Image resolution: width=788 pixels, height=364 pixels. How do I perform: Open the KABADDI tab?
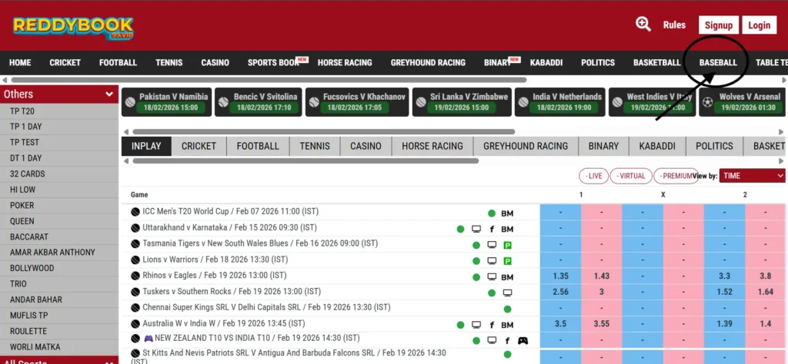[x=657, y=146]
